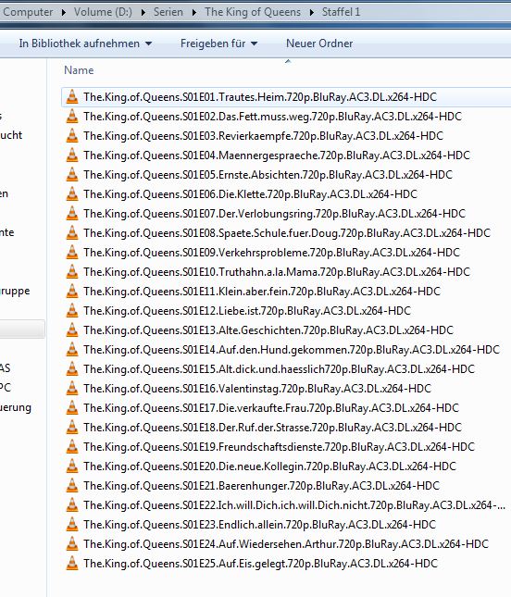Click the VLC icon of episode S01E03
Viewport: 511px width, 597px height.
tap(72, 136)
